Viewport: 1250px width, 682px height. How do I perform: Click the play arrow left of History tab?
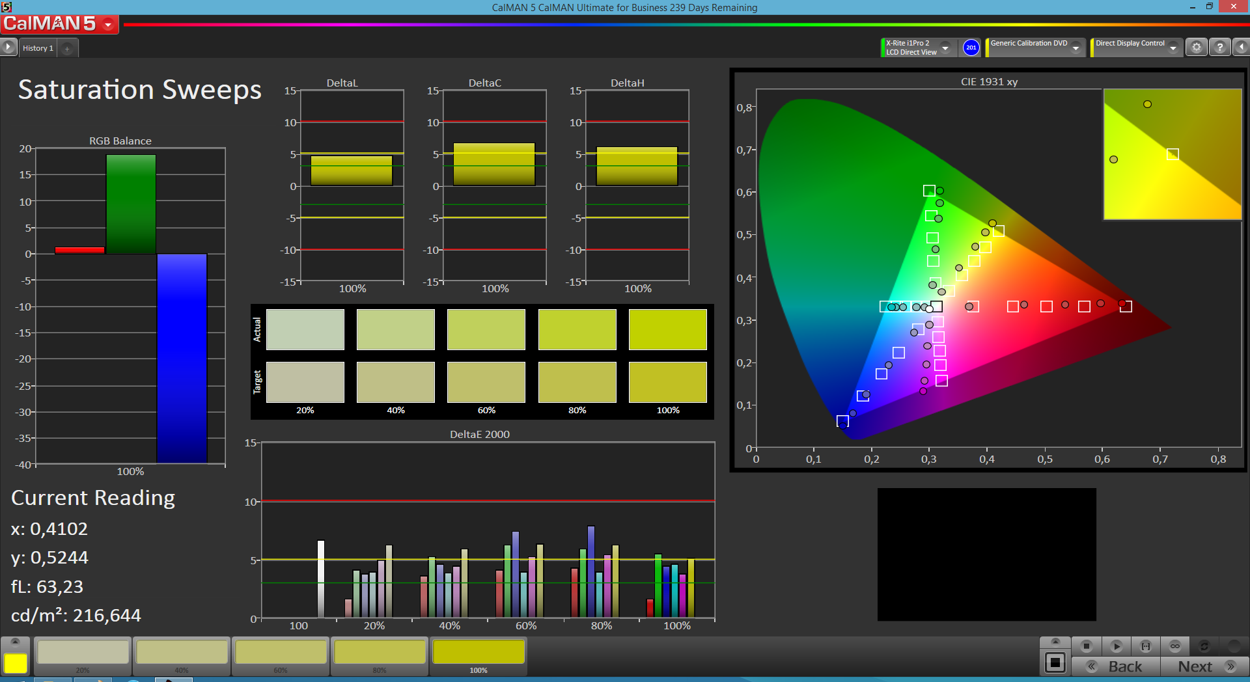tap(8, 48)
